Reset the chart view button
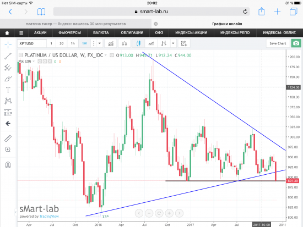303x227 pixels. coord(159,213)
